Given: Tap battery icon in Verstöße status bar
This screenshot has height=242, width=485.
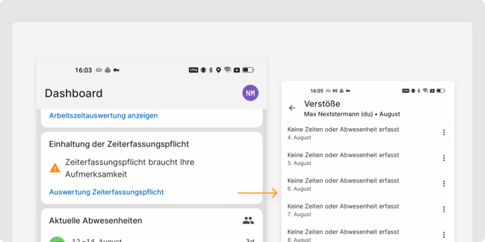Looking at the screenshot, I should coord(441,91).
